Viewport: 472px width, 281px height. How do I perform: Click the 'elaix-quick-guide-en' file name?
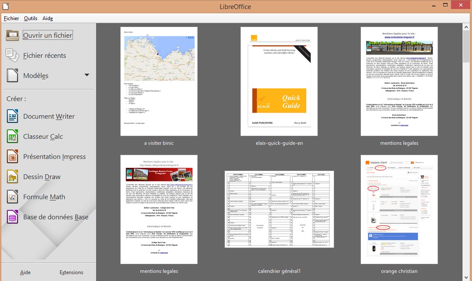(x=279, y=143)
